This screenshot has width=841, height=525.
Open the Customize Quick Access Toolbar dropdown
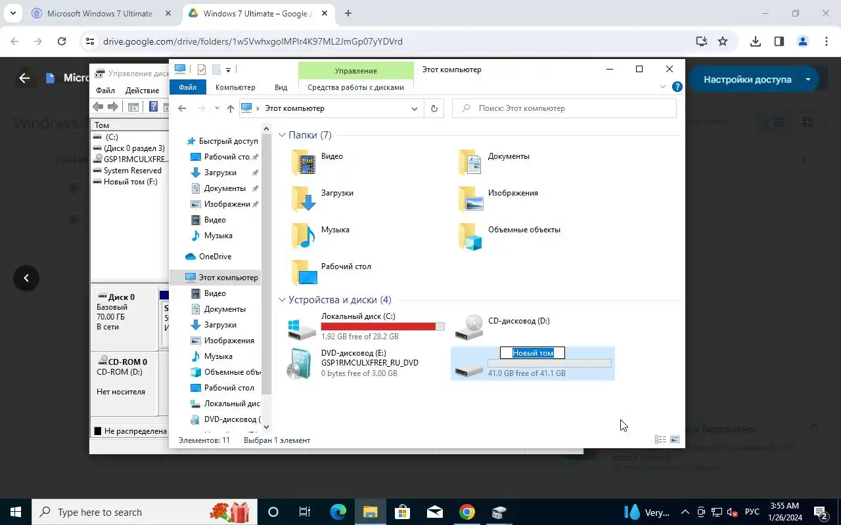[228, 70]
